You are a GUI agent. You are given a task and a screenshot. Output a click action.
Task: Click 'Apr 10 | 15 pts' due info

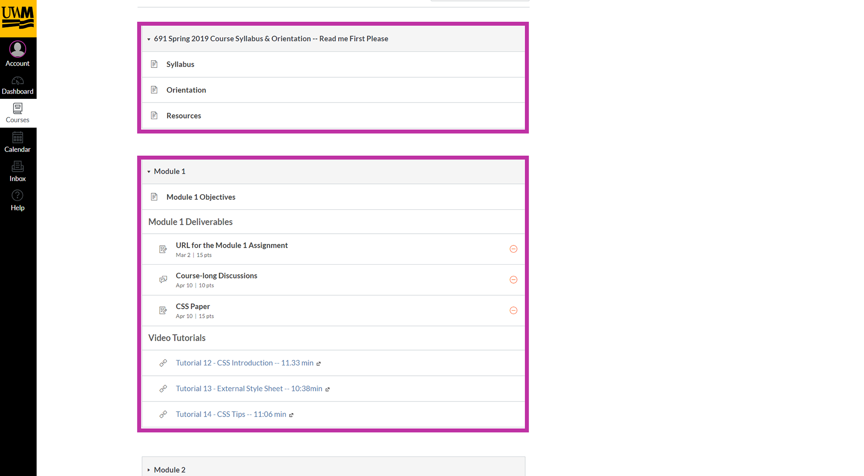pos(195,316)
